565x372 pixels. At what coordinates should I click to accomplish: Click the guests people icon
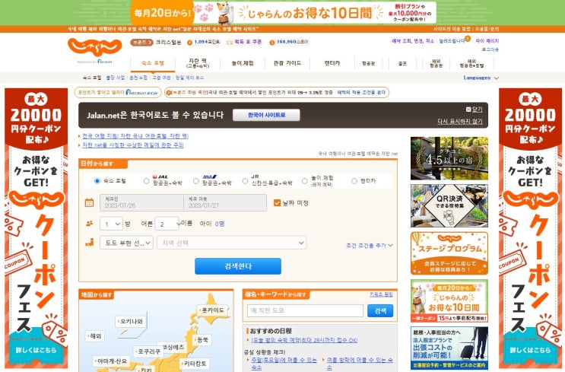(x=90, y=224)
